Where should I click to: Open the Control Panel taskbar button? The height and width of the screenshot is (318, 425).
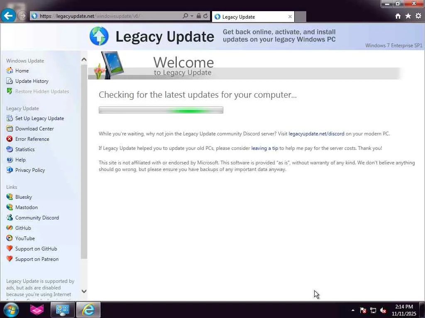[63, 310]
